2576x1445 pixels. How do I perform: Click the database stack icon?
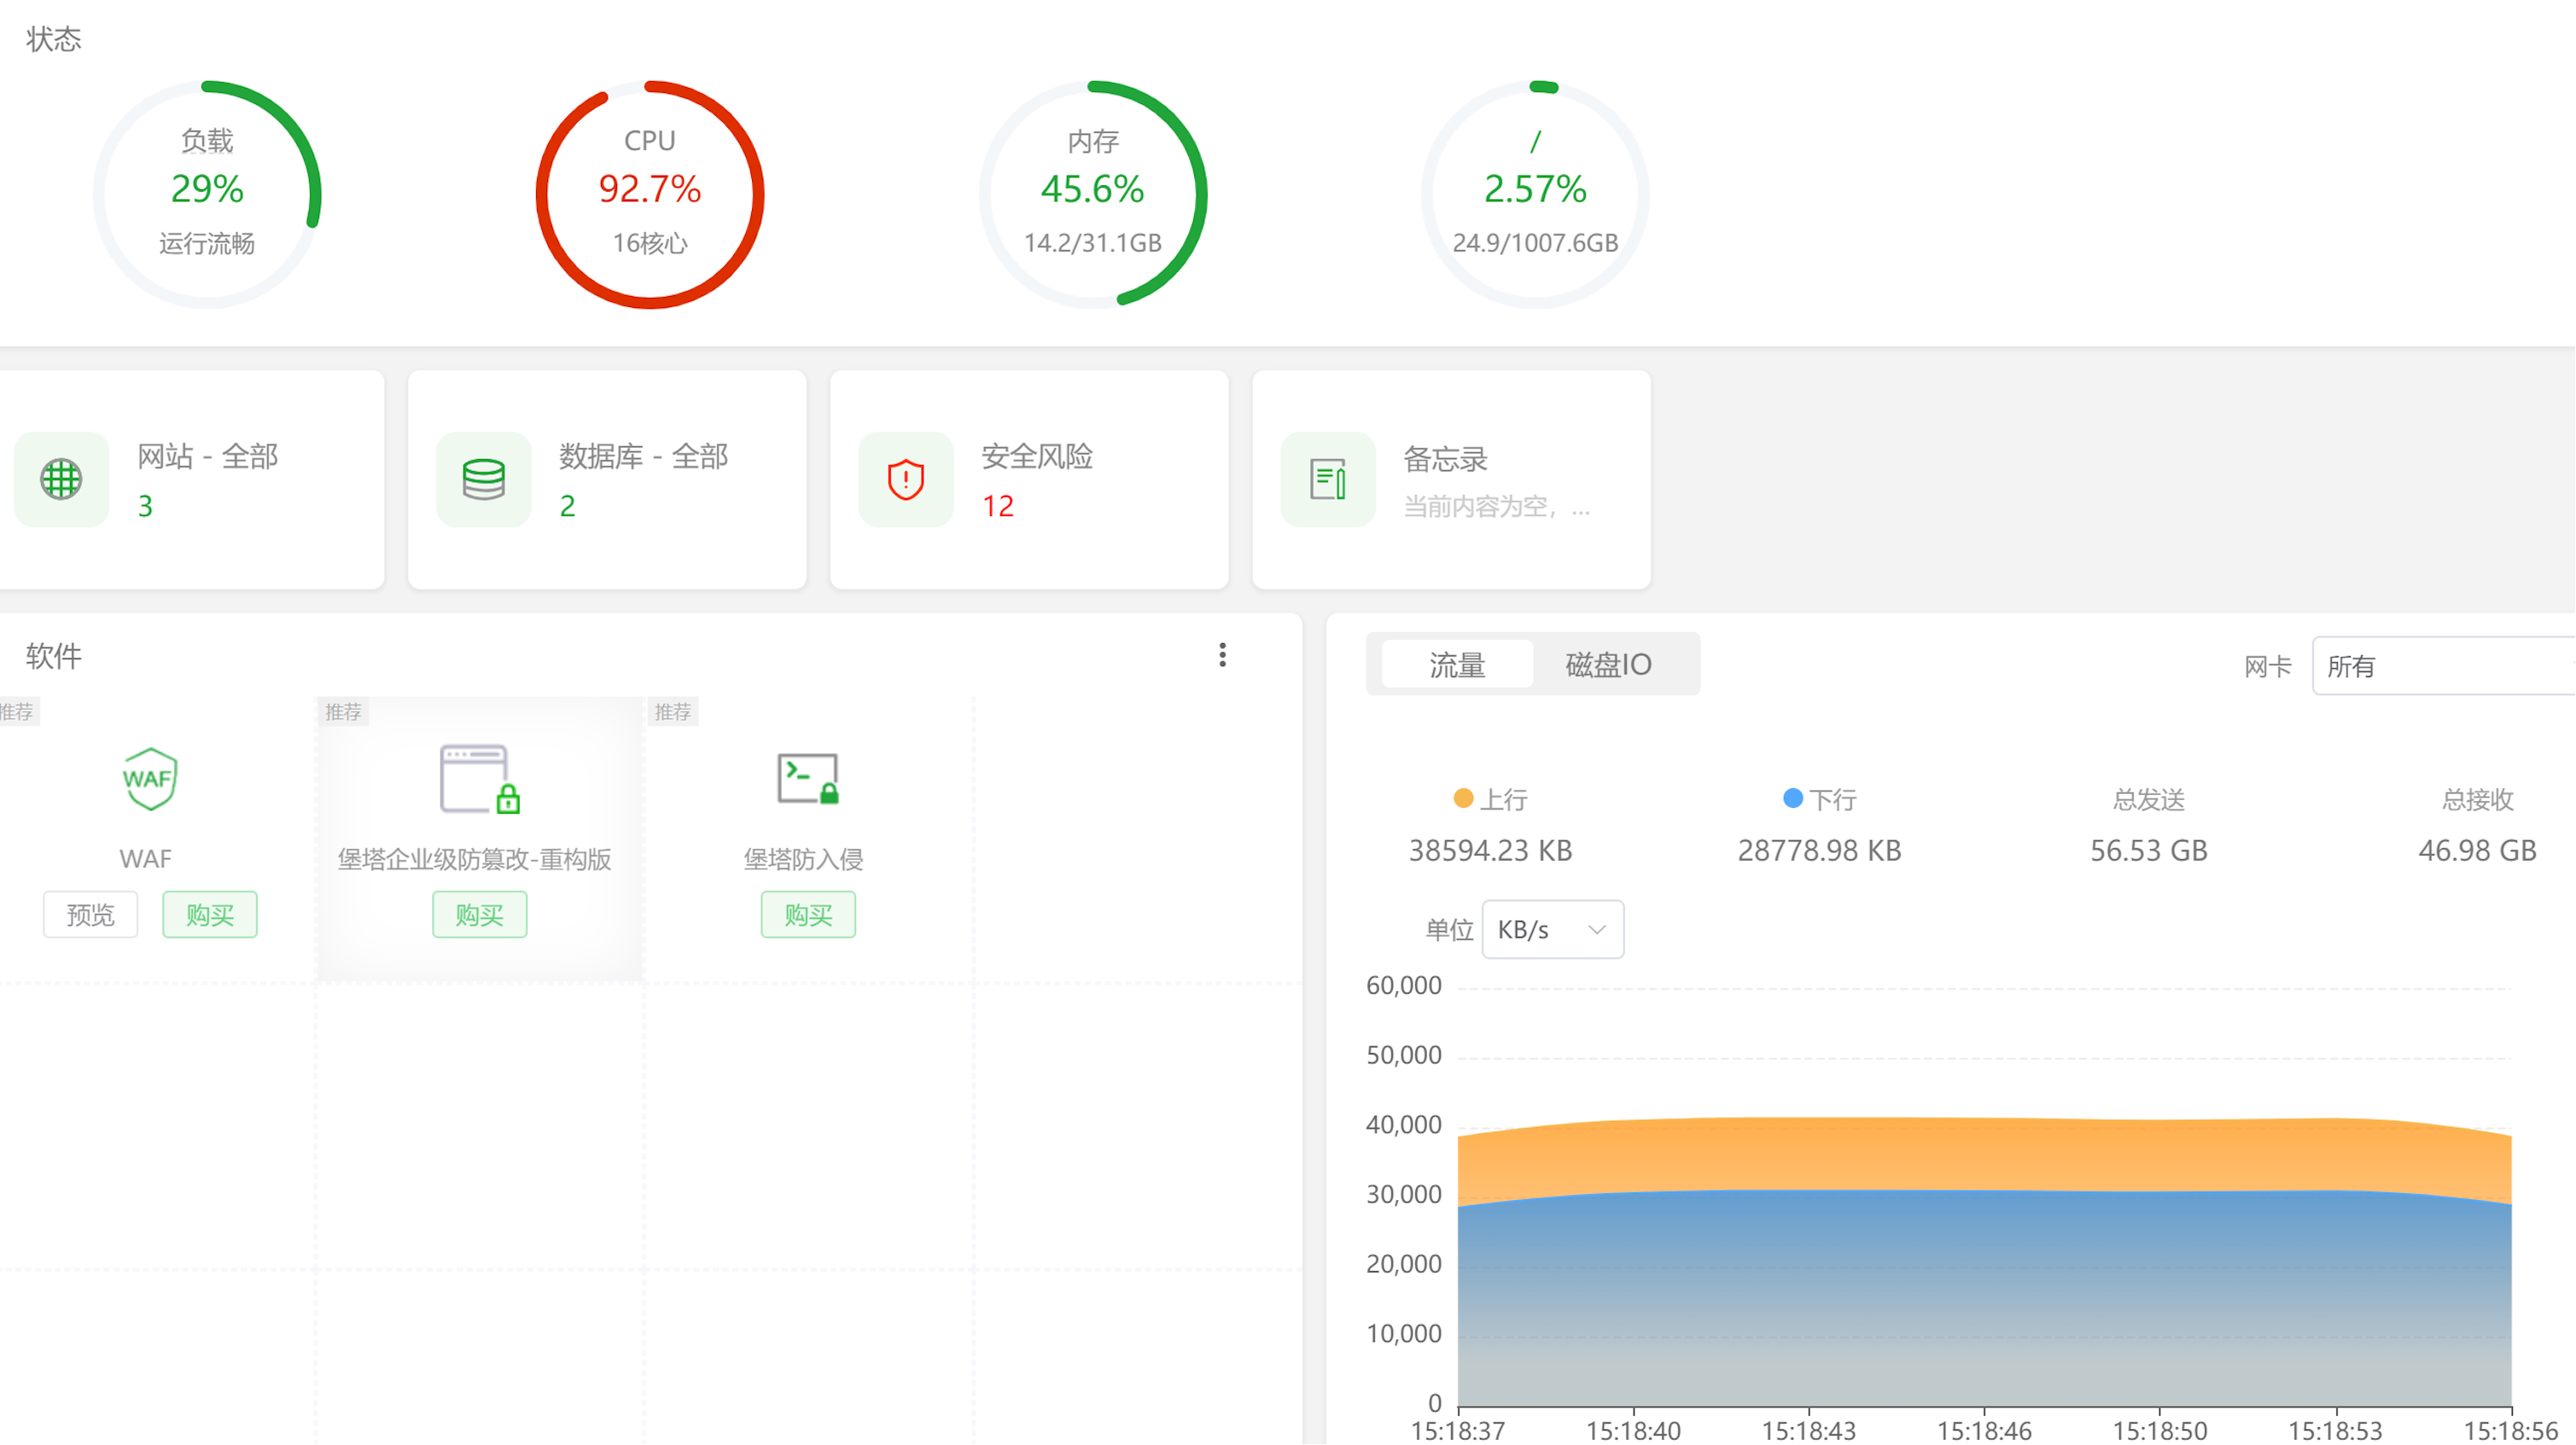coord(484,479)
